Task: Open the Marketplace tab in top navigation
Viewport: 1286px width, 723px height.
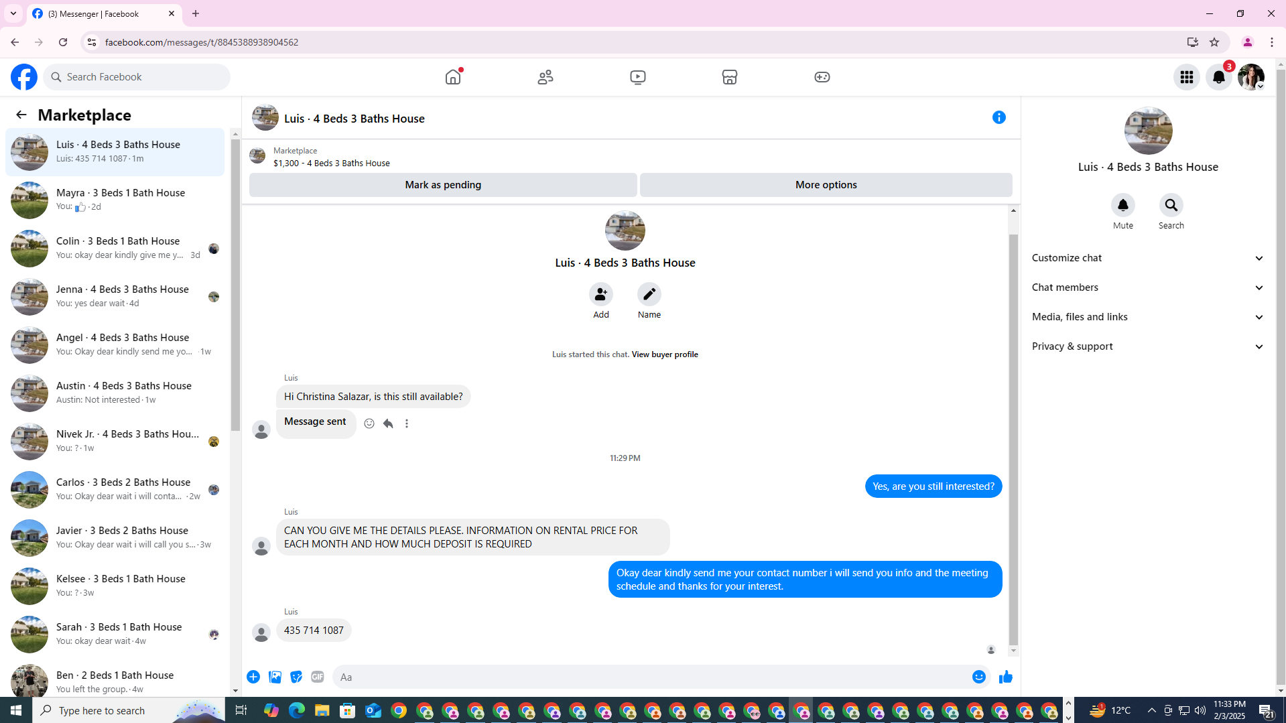Action: pyautogui.click(x=730, y=77)
